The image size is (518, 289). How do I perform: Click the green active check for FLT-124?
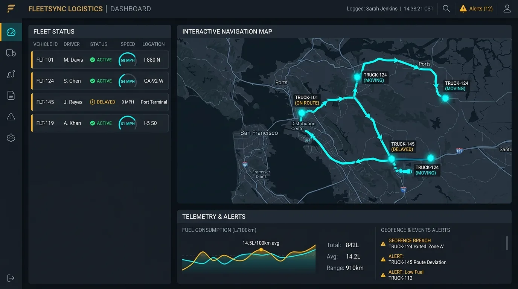pyautogui.click(x=92, y=81)
